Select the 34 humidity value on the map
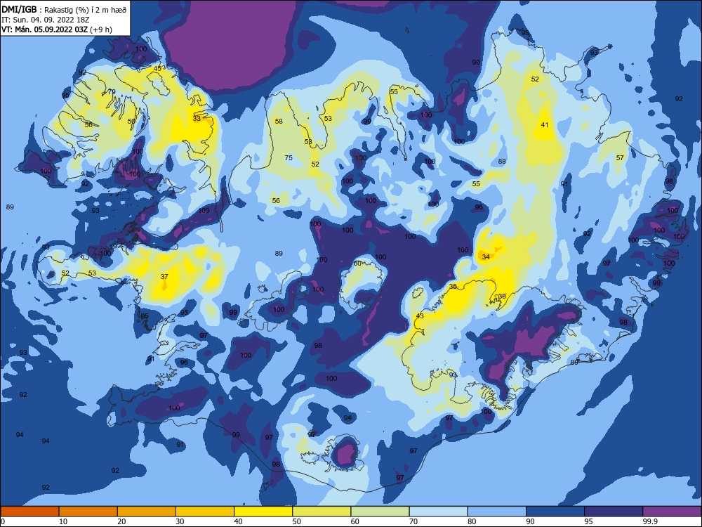 (486, 256)
